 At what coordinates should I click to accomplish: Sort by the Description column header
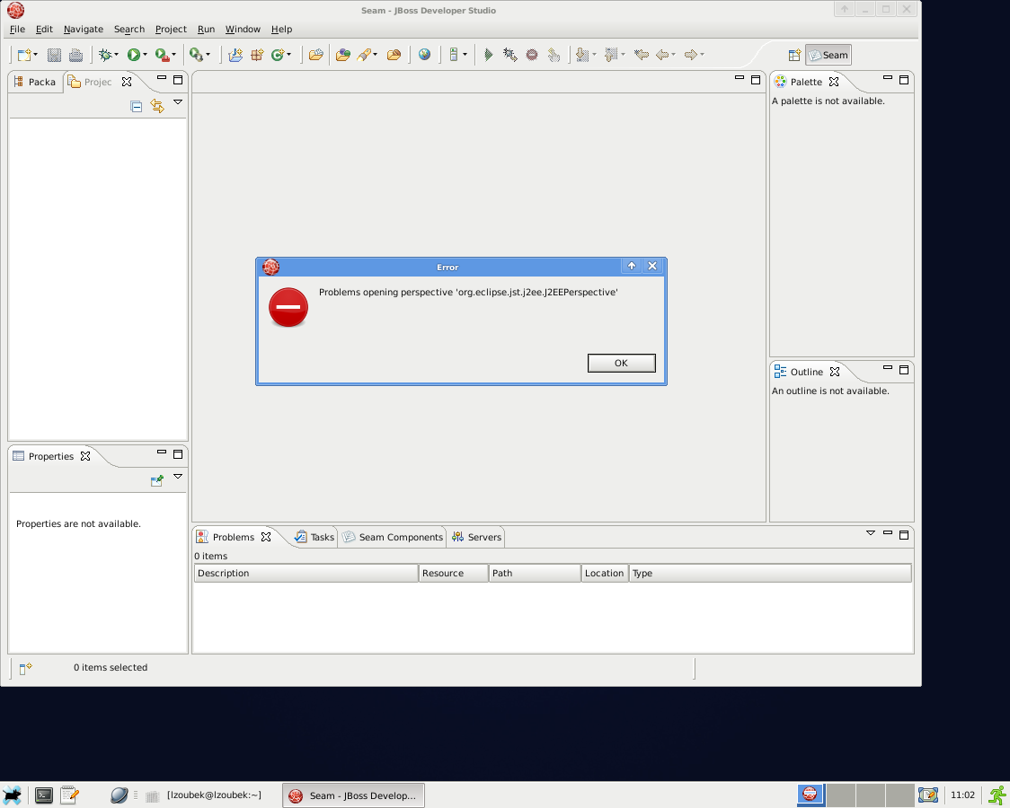point(306,573)
